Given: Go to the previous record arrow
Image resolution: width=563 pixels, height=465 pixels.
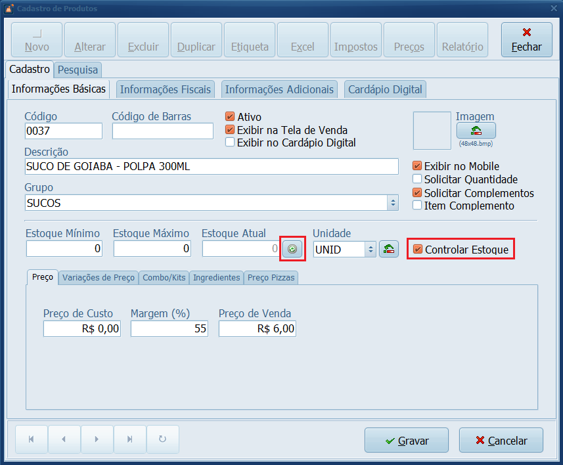Looking at the screenshot, I should (x=64, y=439).
